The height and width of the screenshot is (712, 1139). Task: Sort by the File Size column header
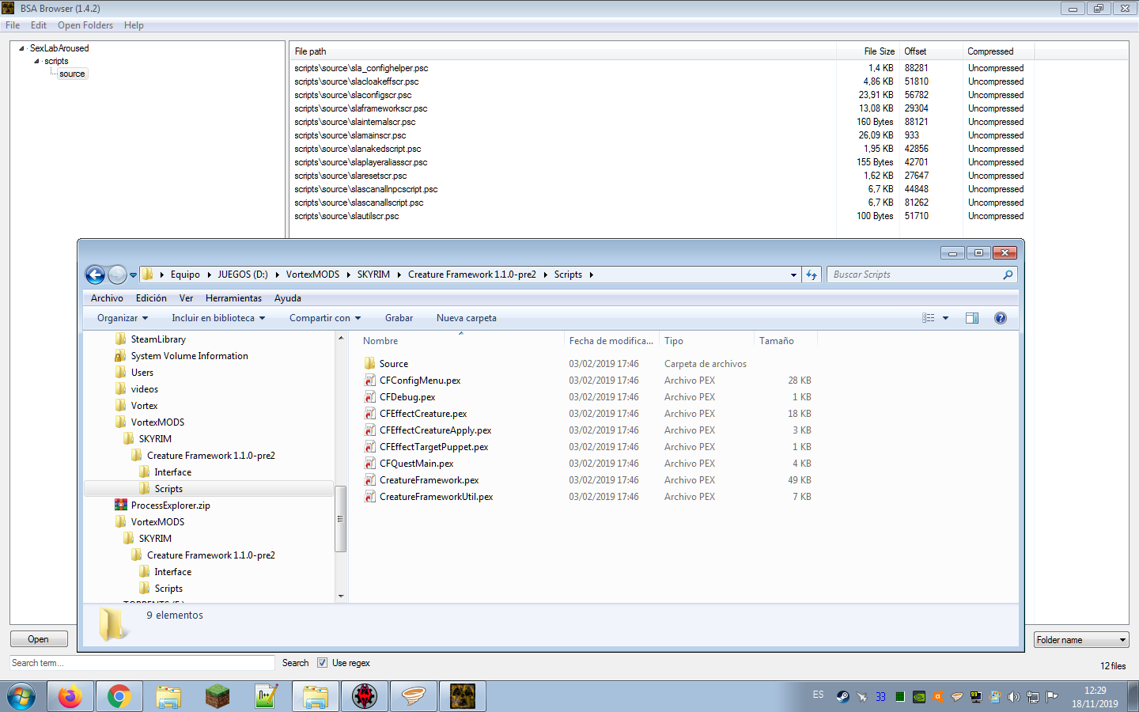868,51
